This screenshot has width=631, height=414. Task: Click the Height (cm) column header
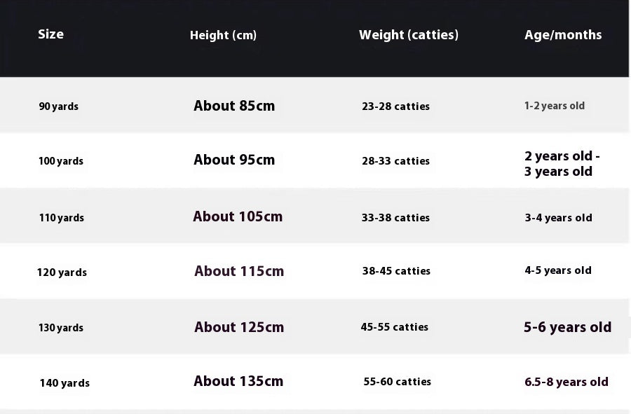pyautogui.click(x=223, y=35)
